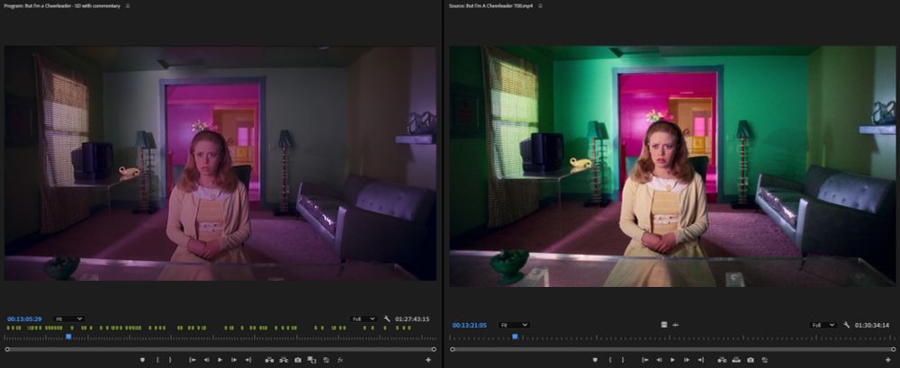Viewport: 900px width, 368px height.
Task: Toggle proxies button in Source monitor
Action: pyautogui.click(x=764, y=360)
